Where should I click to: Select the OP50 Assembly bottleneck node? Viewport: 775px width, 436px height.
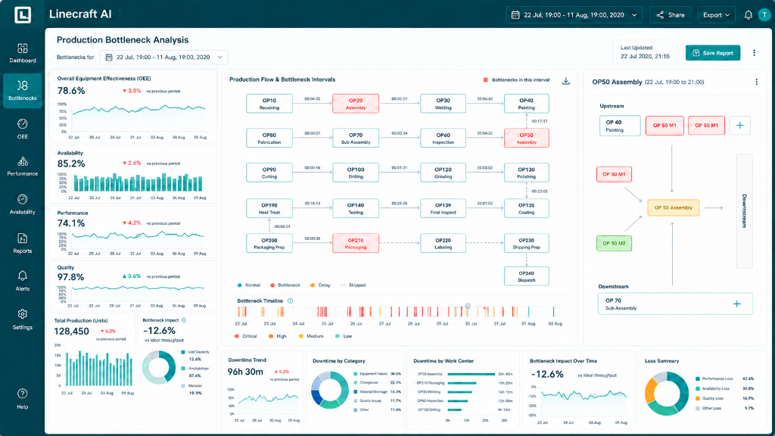(x=527, y=139)
